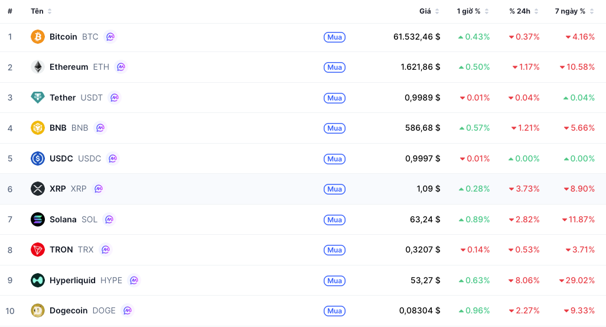Click the Ethereum price 1.621,86 $

tap(421, 67)
